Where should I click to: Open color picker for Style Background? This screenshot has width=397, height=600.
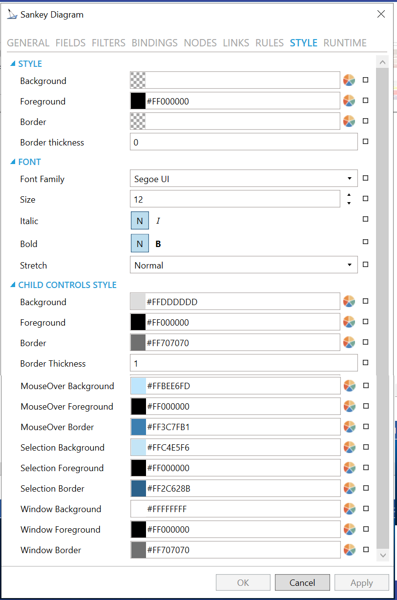click(349, 80)
